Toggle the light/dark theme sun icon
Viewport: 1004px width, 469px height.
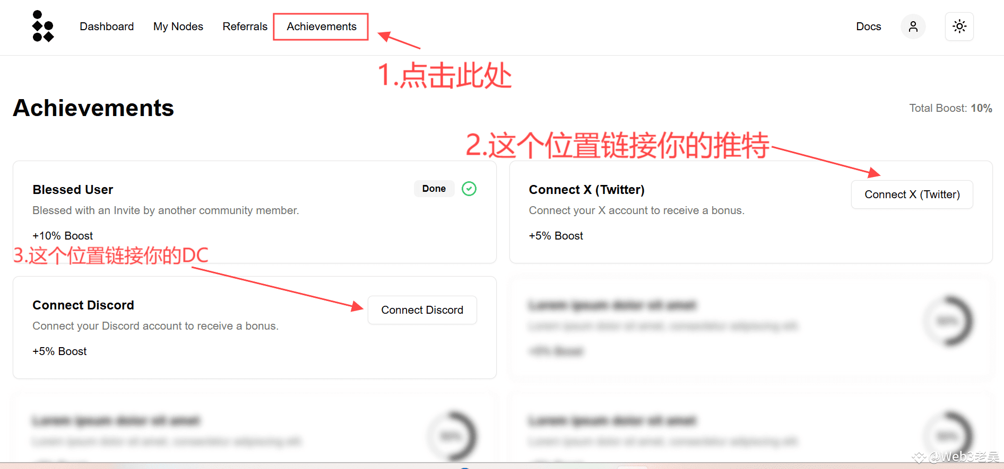(x=959, y=26)
